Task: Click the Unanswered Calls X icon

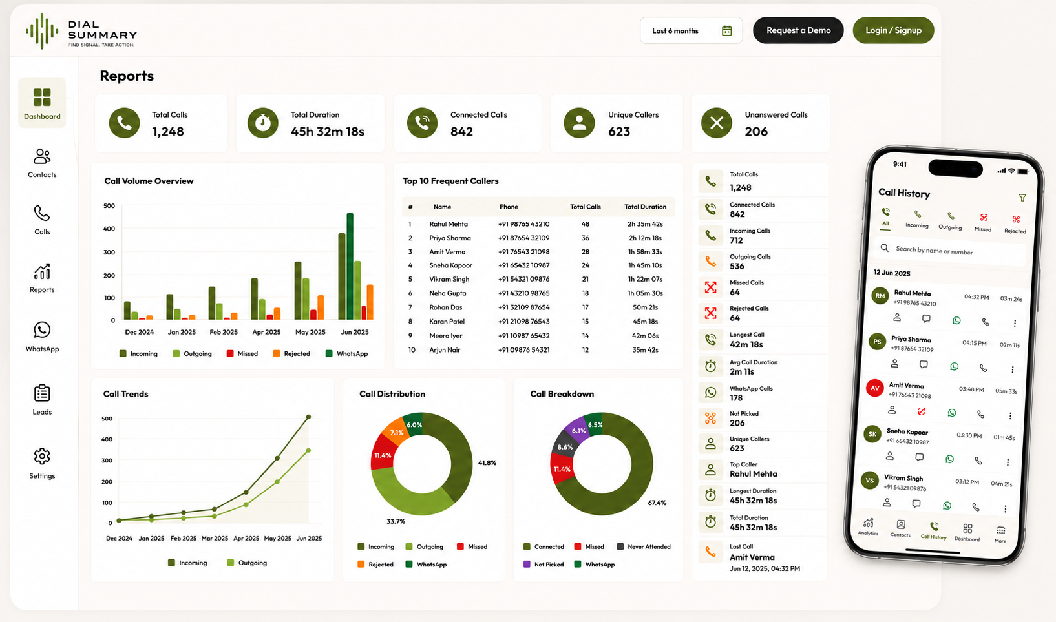Action: [x=717, y=123]
